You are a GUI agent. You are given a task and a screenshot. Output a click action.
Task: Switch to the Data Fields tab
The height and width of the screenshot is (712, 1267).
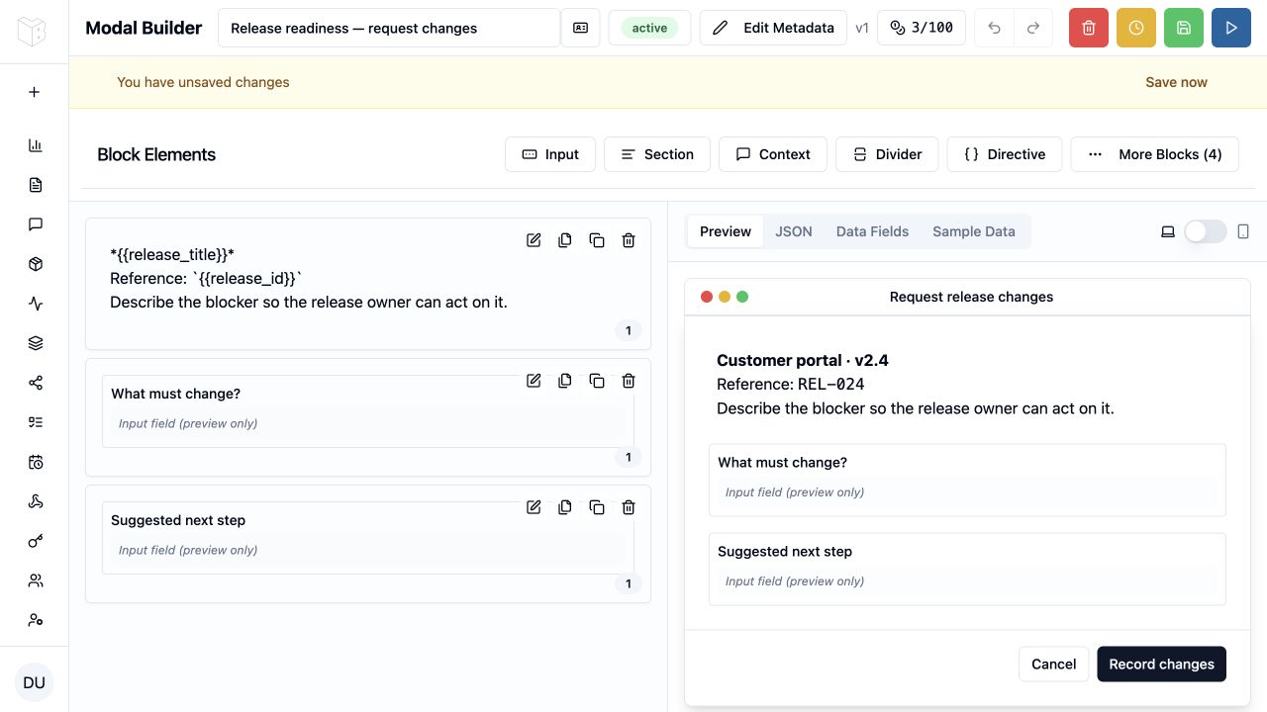click(872, 231)
